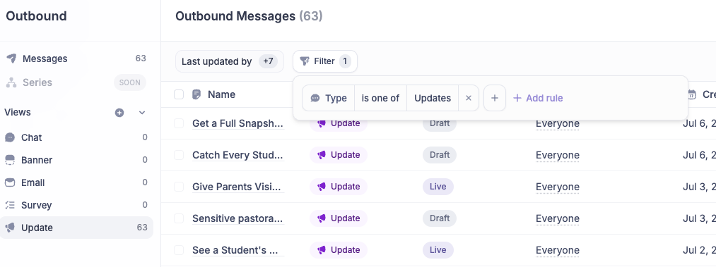Check the Catch Every Stud... row checkbox

(x=179, y=155)
